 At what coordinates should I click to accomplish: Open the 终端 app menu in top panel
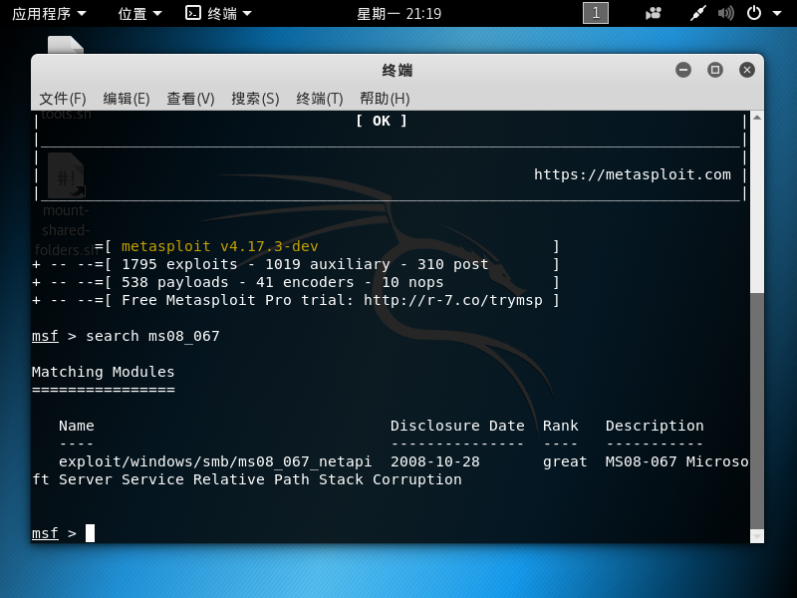point(218,14)
